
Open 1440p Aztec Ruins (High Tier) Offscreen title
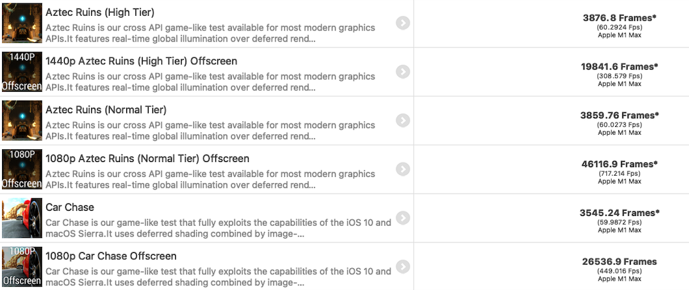point(141,61)
